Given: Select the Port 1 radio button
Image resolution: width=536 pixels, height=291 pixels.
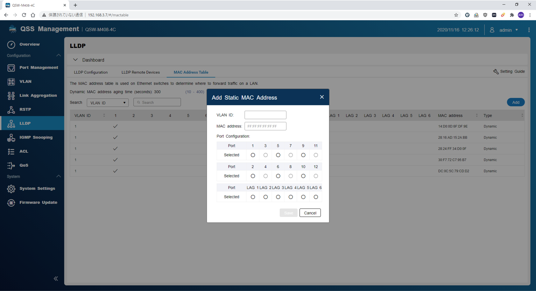Looking at the screenshot, I should tap(253, 155).
